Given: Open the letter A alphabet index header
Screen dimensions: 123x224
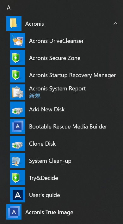Looking at the screenshot, I should click(9, 8).
